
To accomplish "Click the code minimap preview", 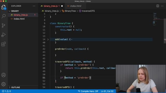I will point(158,19).
